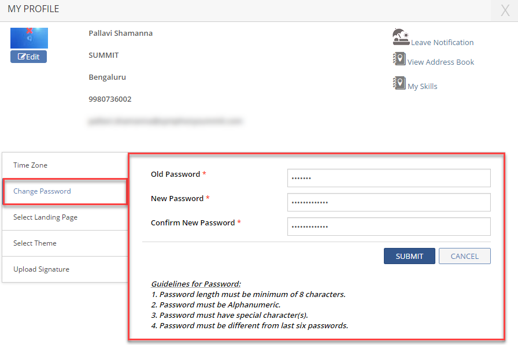Image resolution: width=518 pixels, height=345 pixels.
Task: Cancel the password change
Action: tap(464, 256)
